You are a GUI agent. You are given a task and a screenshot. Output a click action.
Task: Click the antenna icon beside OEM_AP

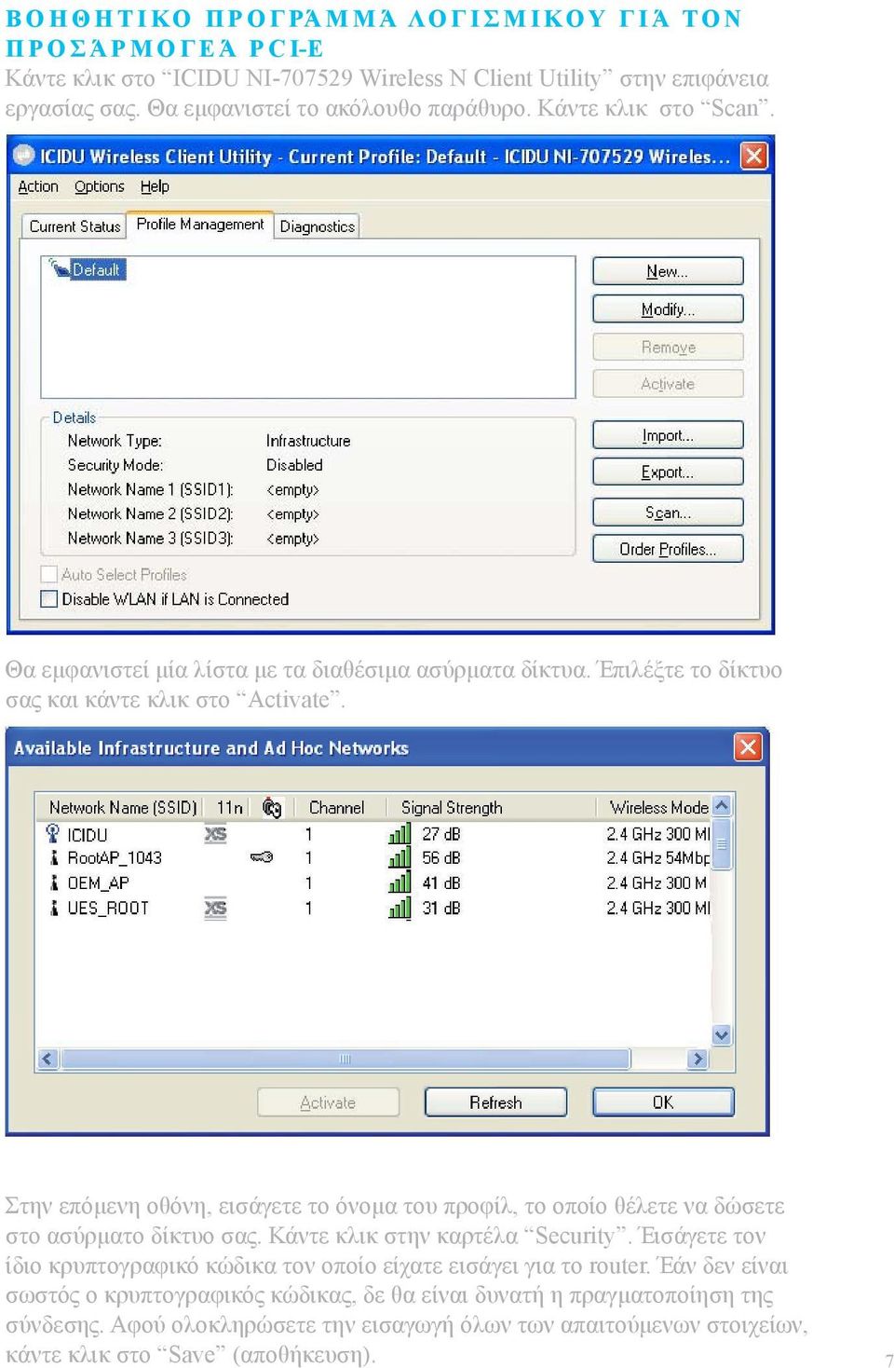point(53,882)
